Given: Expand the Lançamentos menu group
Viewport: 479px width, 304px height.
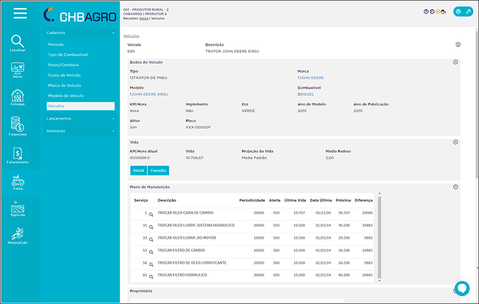Looking at the screenshot, I should tap(80, 119).
